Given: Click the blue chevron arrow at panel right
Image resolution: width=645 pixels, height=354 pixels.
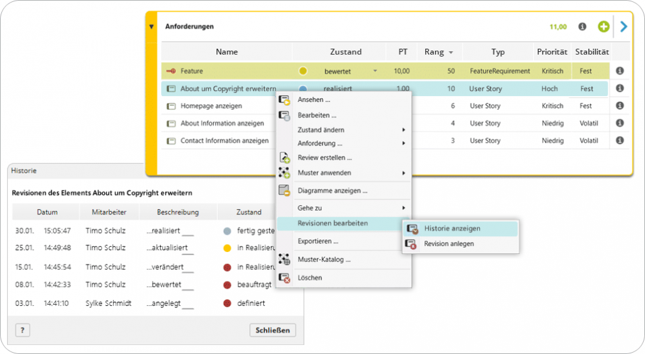Looking at the screenshot, I should tap(624, 27).
